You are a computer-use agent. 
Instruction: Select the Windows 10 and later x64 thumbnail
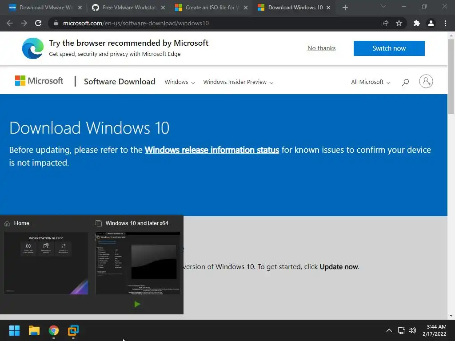click(x=138, y=263)
